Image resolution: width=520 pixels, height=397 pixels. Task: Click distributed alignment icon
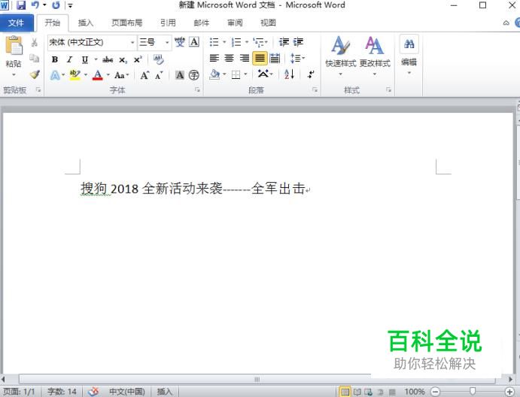275,59
